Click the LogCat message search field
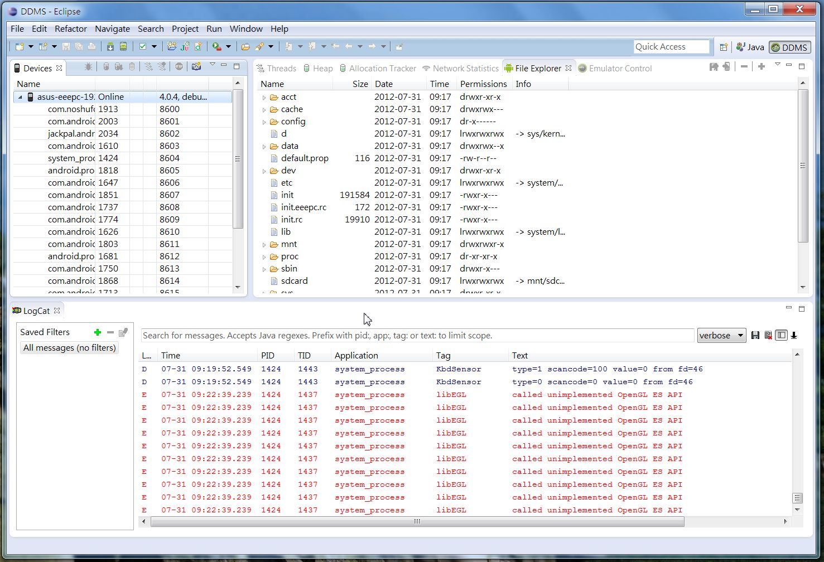 (x=417, y=336)
